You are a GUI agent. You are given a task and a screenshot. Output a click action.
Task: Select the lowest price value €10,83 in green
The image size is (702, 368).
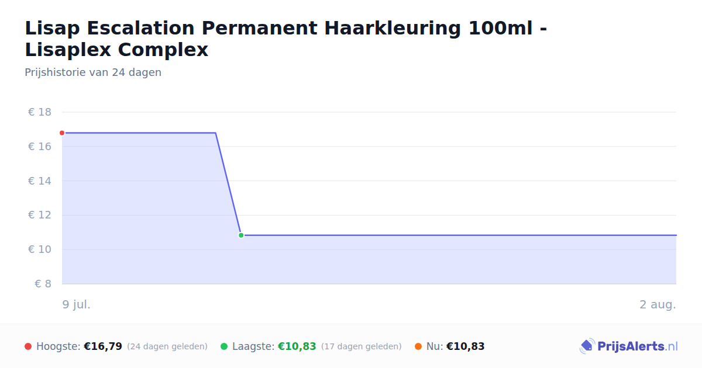click(297, 346)
